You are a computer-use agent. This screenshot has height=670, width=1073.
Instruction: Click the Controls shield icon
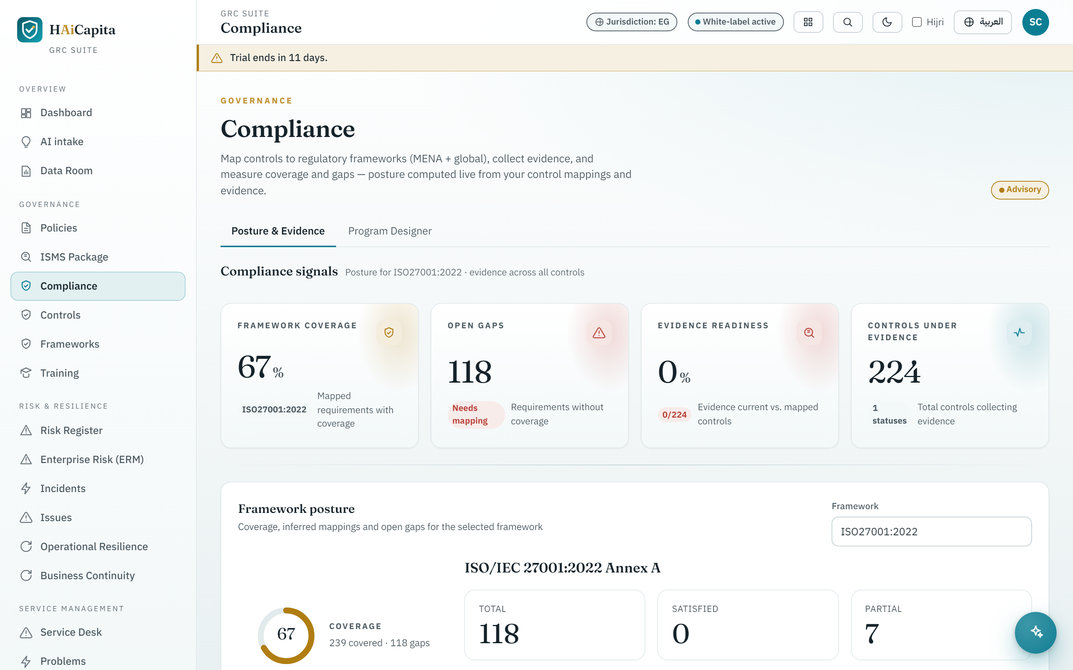click(x=26, y=315)
